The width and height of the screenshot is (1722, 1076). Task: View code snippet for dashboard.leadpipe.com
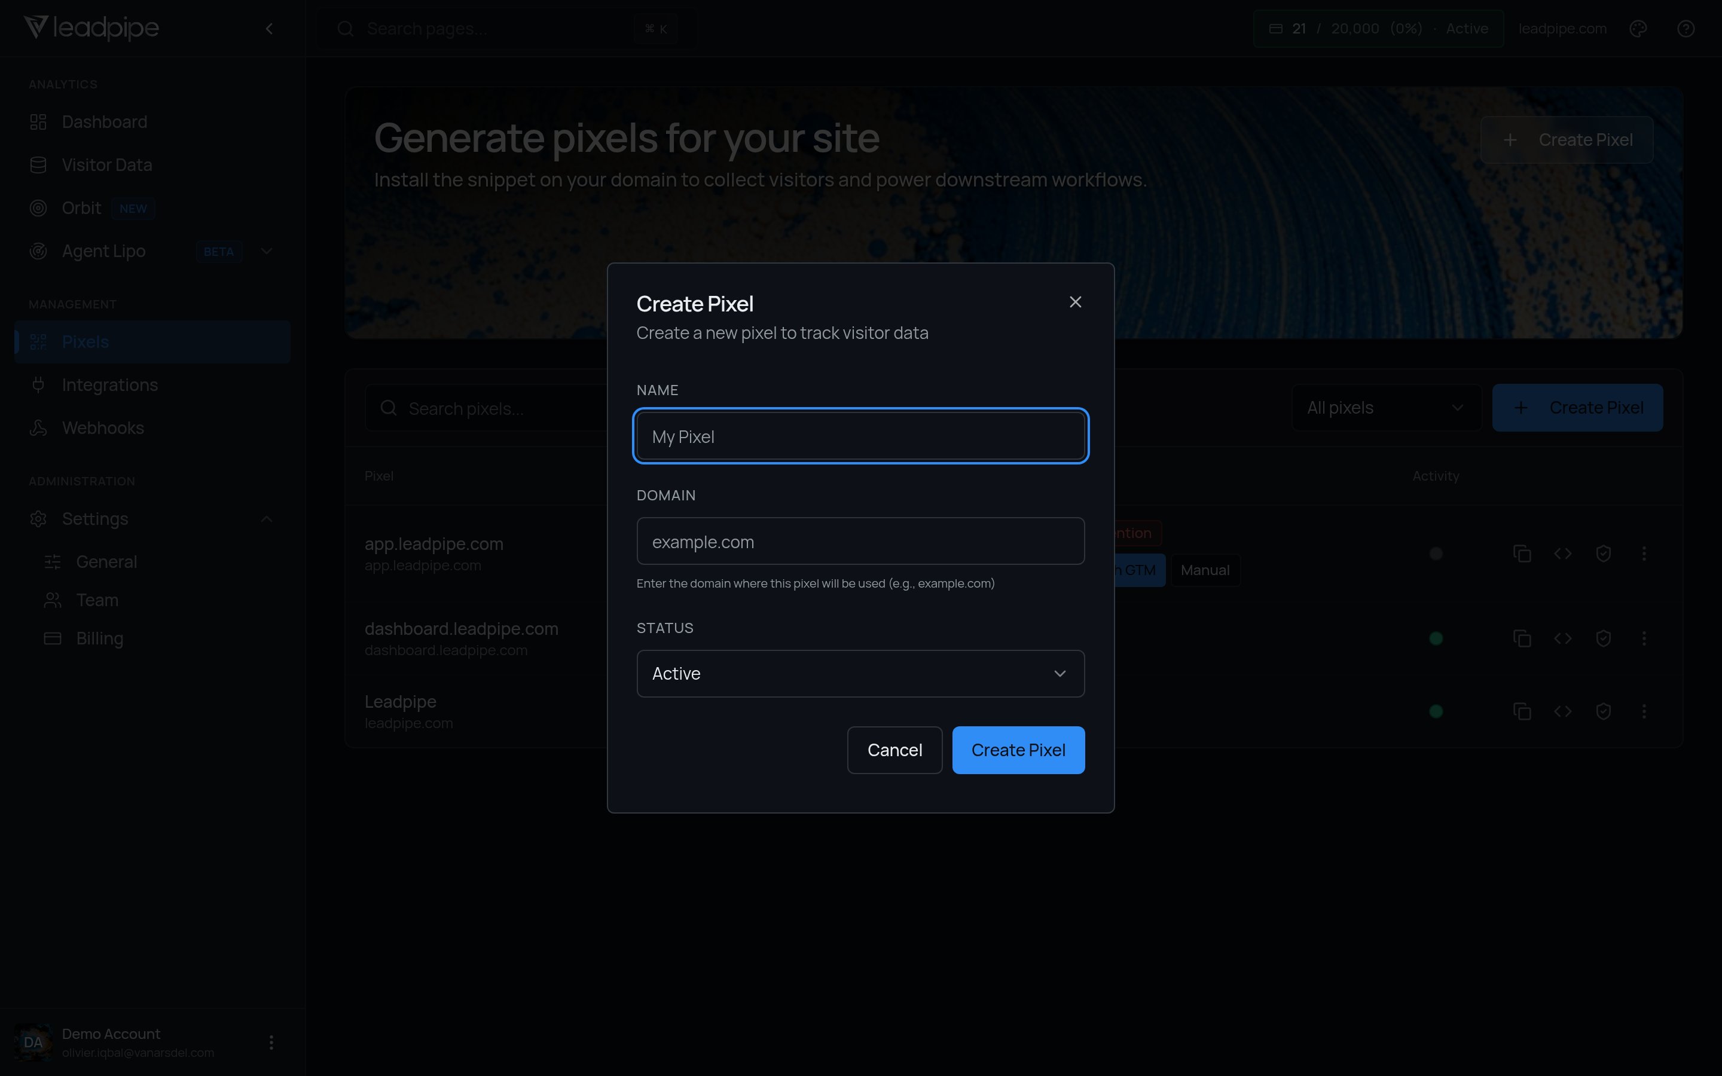click(1562, 638)
